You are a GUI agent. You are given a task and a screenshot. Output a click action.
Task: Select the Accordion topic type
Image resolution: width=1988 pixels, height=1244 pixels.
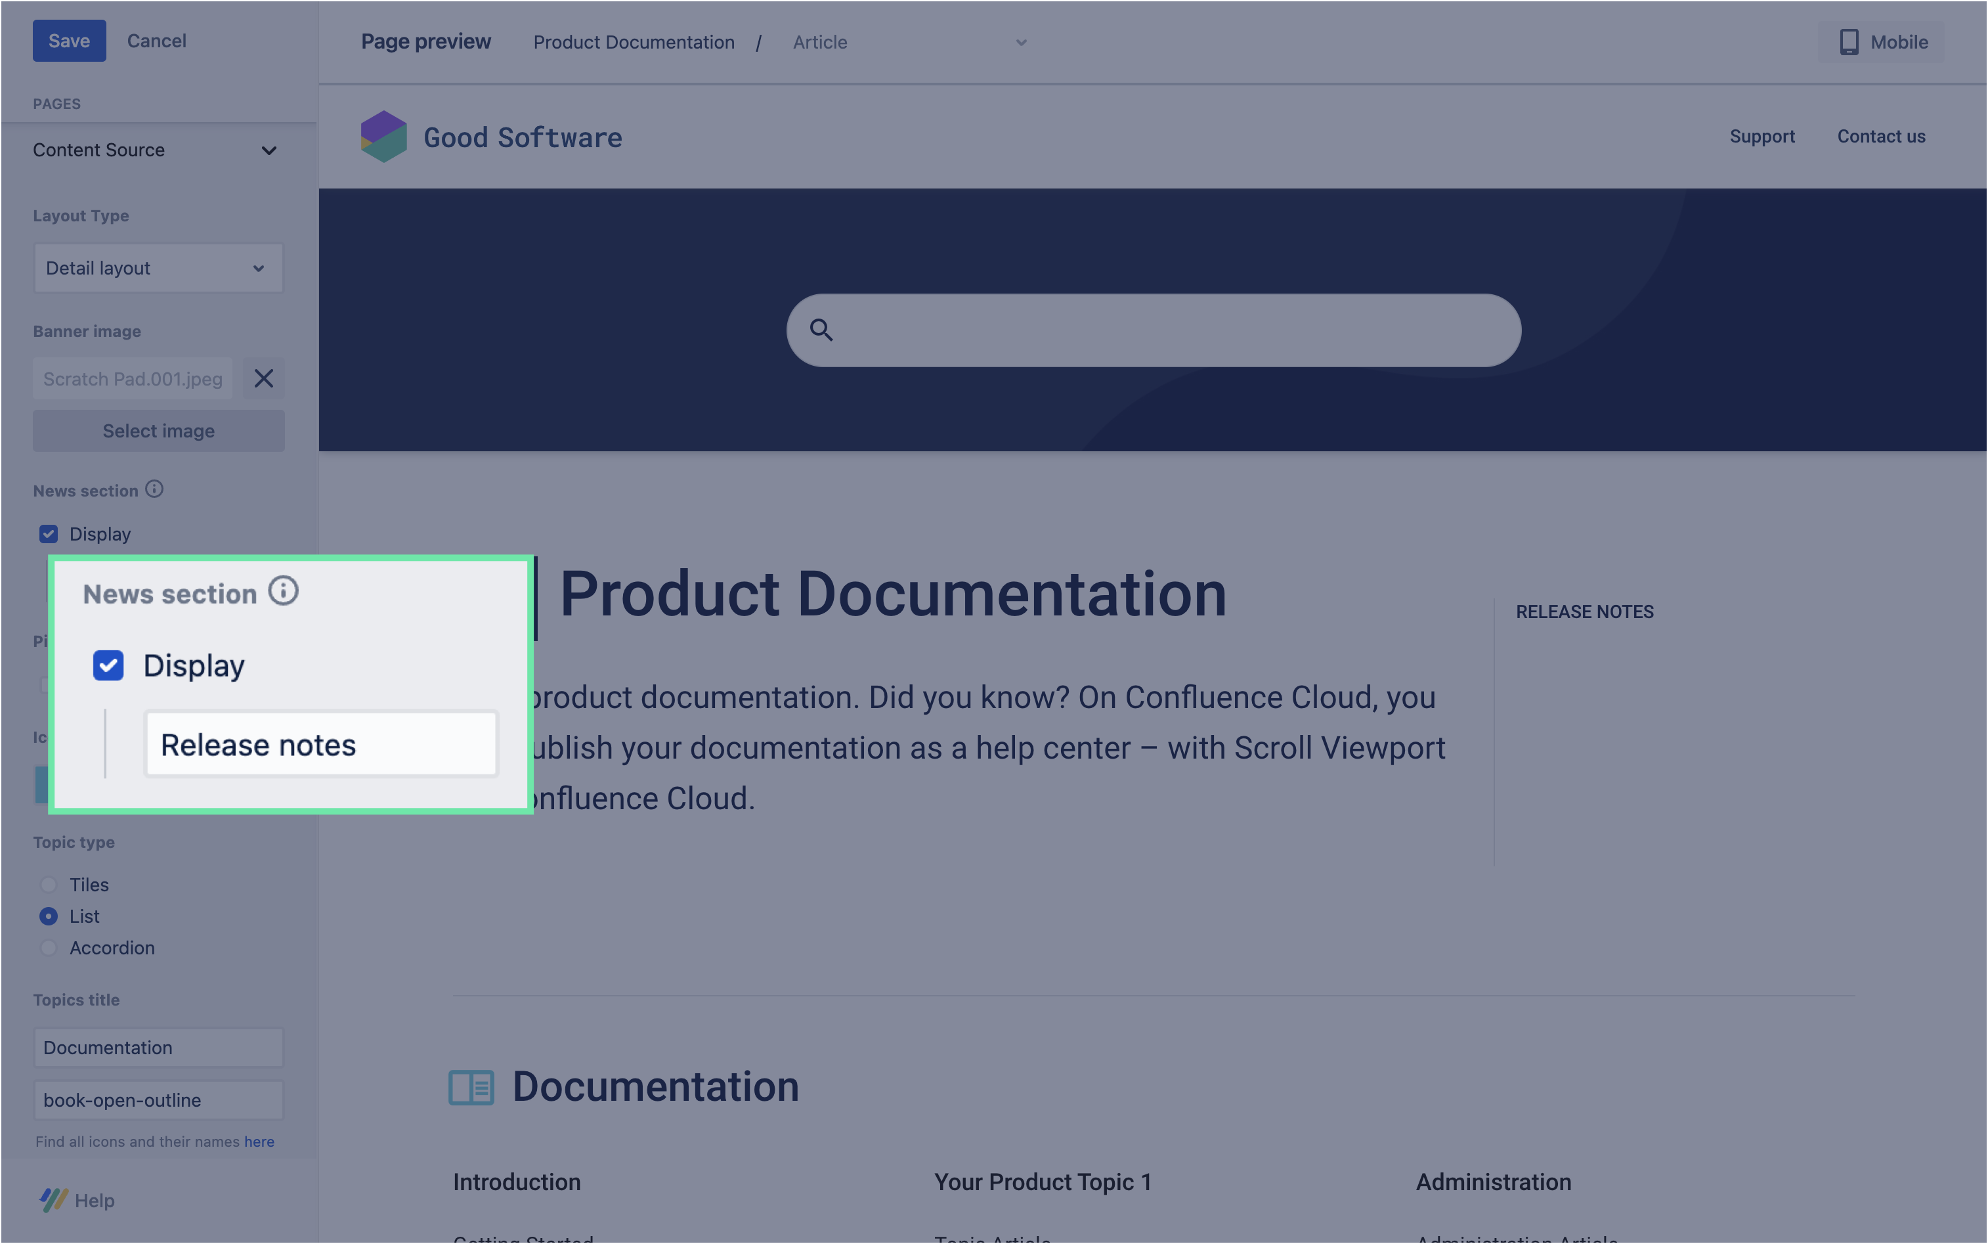[49, 948]
